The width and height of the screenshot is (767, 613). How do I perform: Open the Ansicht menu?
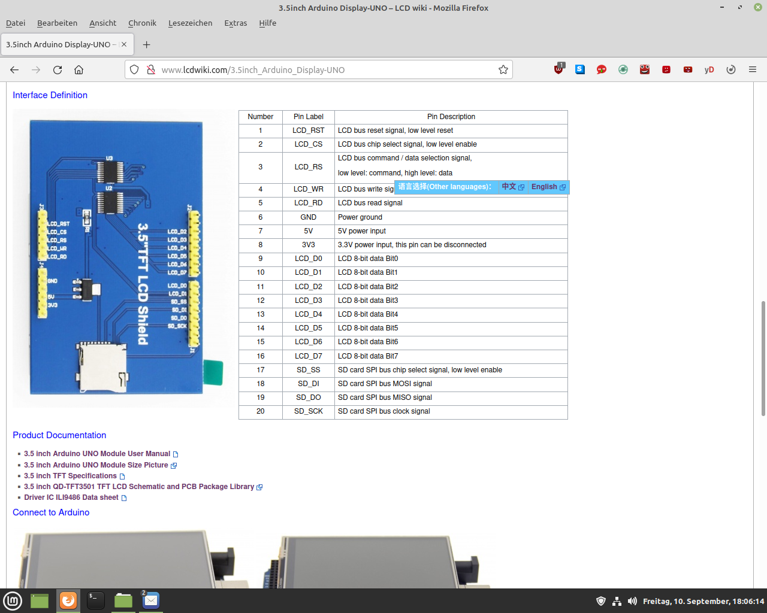(x=102, y=23)
